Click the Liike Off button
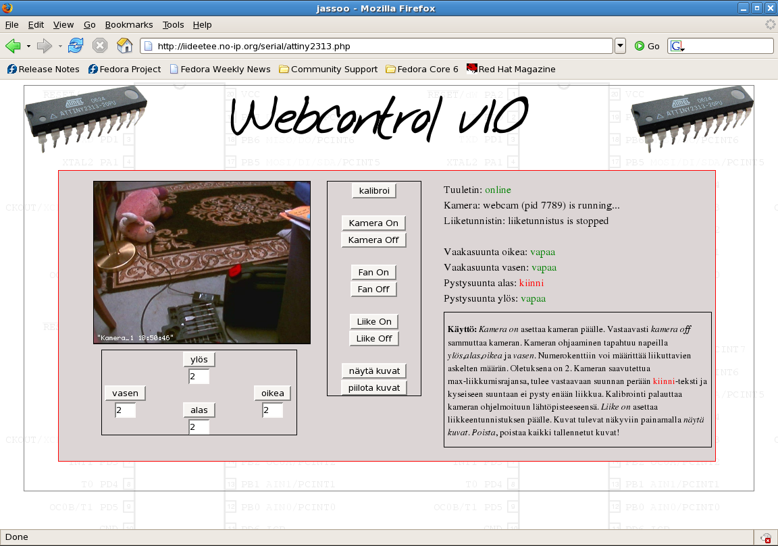Viewport: 778px width, 546px height. coord(374,338)
